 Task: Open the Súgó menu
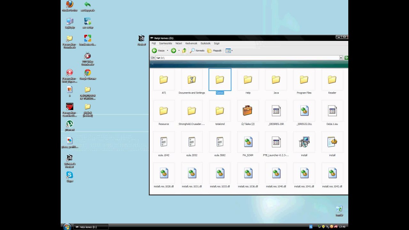pos(217,43)
